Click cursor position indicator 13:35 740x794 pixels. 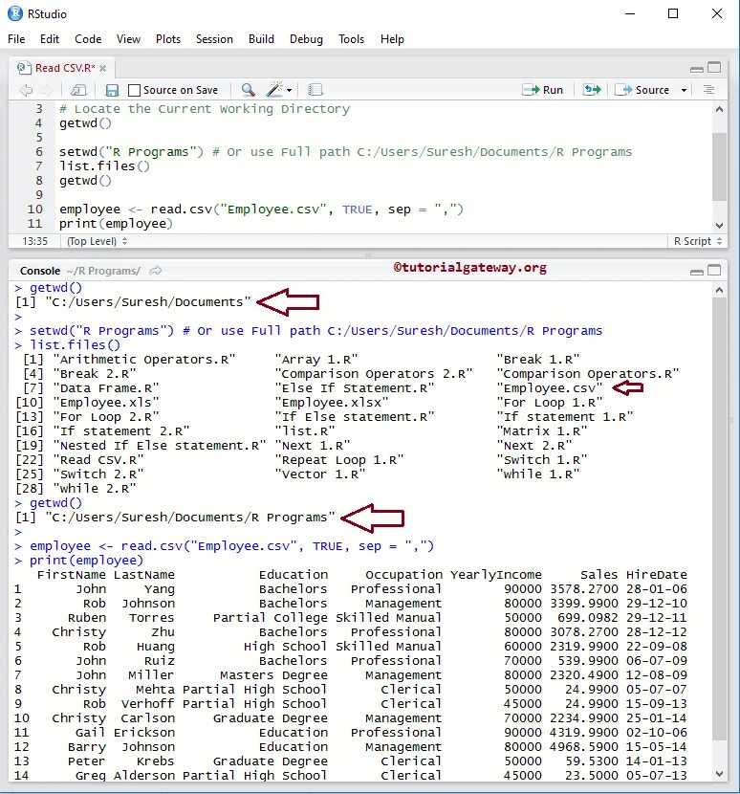tap(35, 241)
